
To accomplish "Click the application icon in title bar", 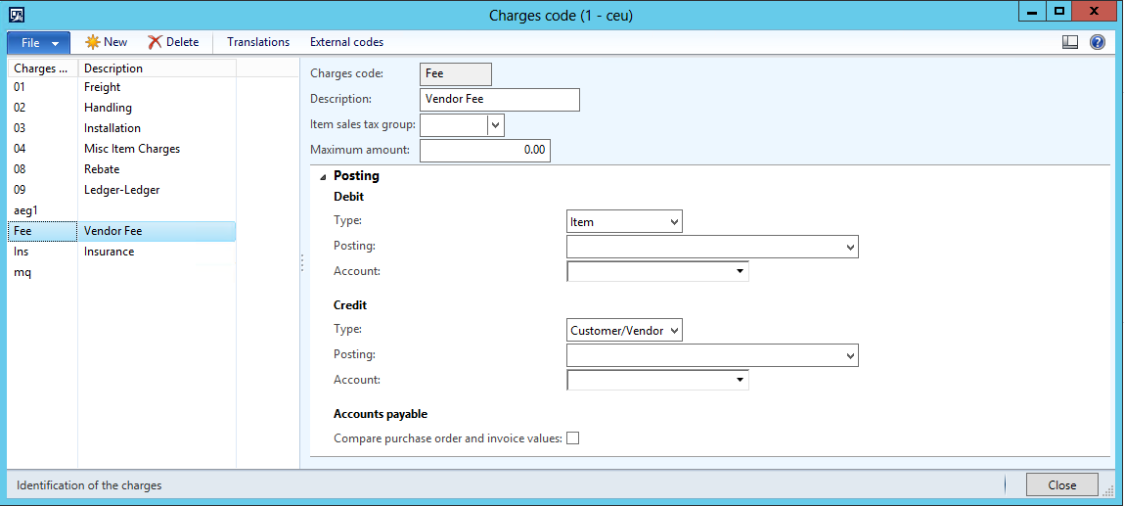I will point(17,15).
